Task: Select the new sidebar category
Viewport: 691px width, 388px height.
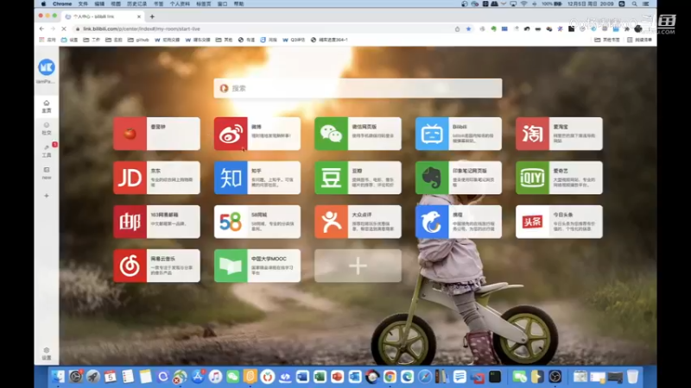Action: coord(47,173)
